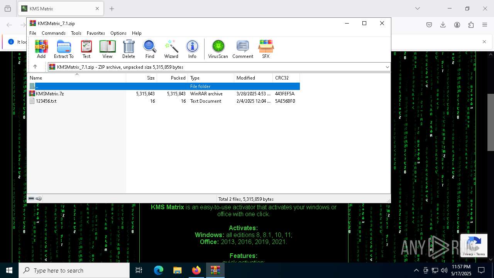Select the 123456.txt file name
This screenshot has height=278, width=494.
tap(46, 101)
